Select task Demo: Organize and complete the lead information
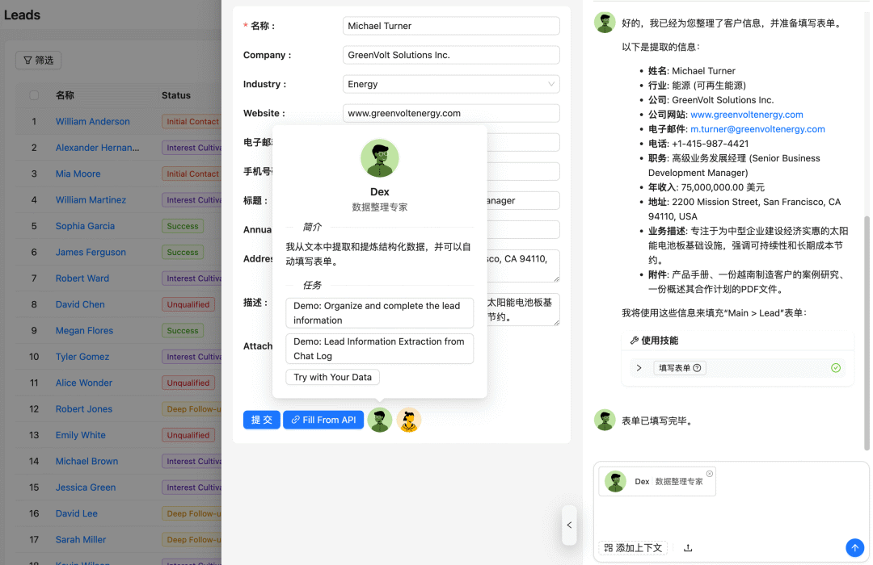 [x=380, y=313]
